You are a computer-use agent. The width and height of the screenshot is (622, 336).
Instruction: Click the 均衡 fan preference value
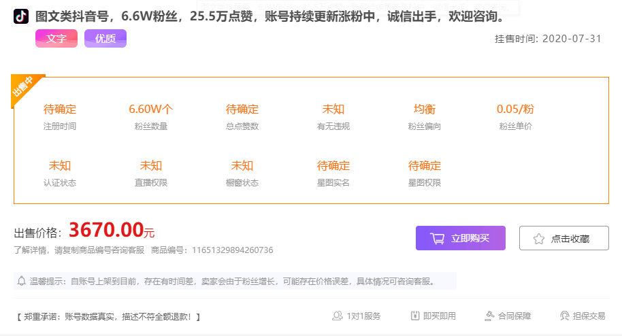point(425,109)
